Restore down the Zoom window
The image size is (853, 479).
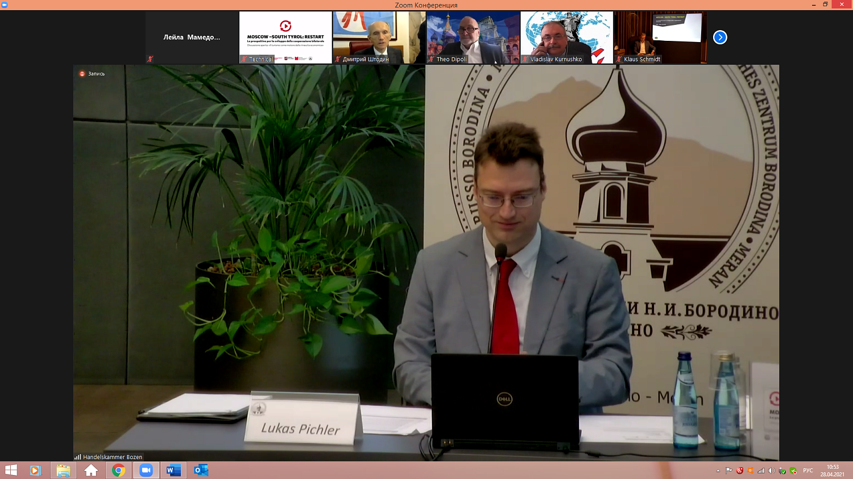[x=826, y=5]
